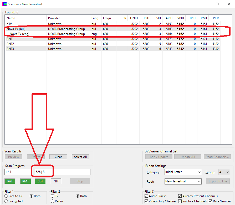Click the Export to File button
This screenshot has height=205, width=235.
218,181
